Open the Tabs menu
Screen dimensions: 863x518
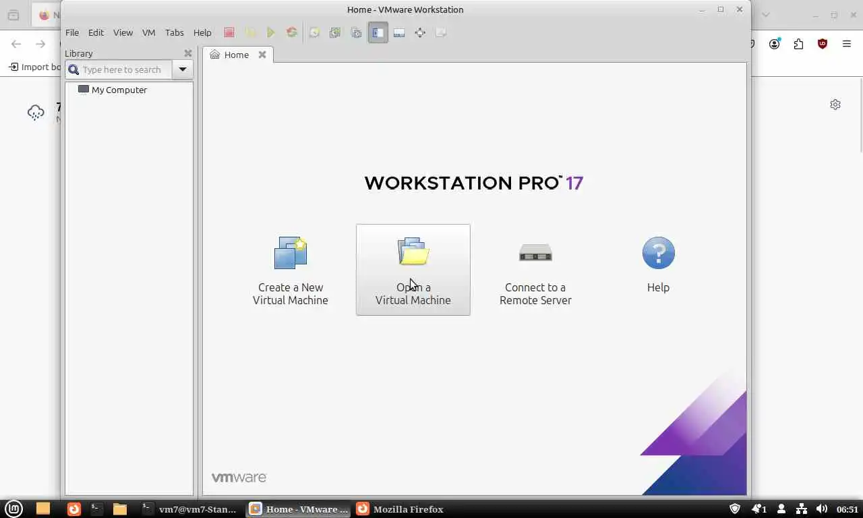[174, 32]
